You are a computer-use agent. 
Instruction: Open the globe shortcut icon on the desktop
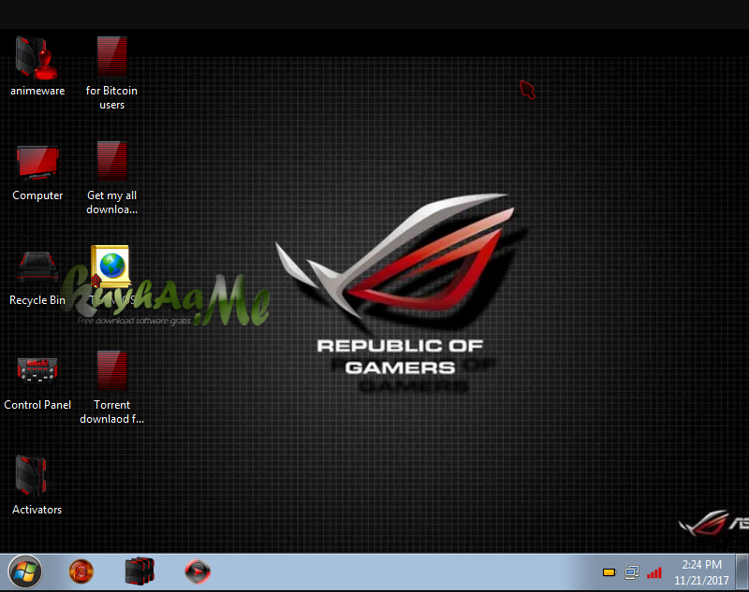click(110, 267)
